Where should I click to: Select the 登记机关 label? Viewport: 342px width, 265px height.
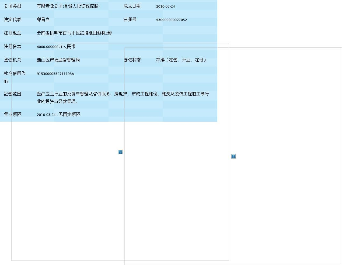pos(13,60)
